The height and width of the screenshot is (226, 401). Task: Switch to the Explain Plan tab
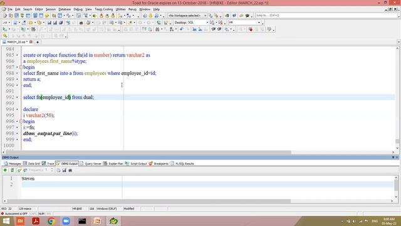click(113, 163)
